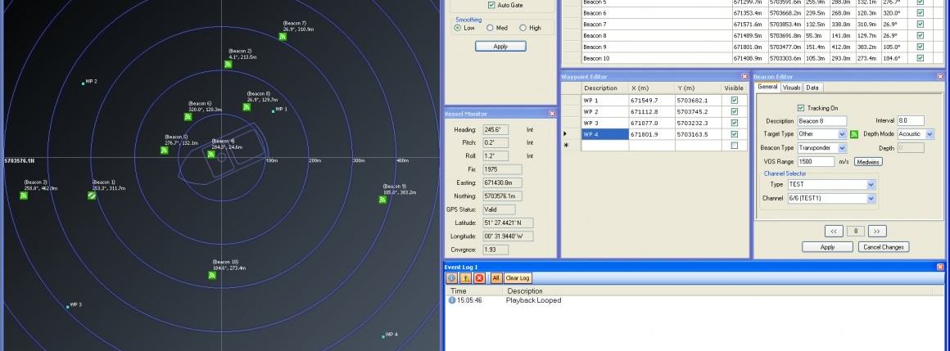Toggle info messages filter in Event Log
This screenshot has height=351, width=950.
point(452,278)
